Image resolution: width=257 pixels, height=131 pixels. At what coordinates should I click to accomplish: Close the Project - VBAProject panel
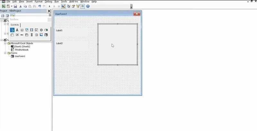click(49, 11)
